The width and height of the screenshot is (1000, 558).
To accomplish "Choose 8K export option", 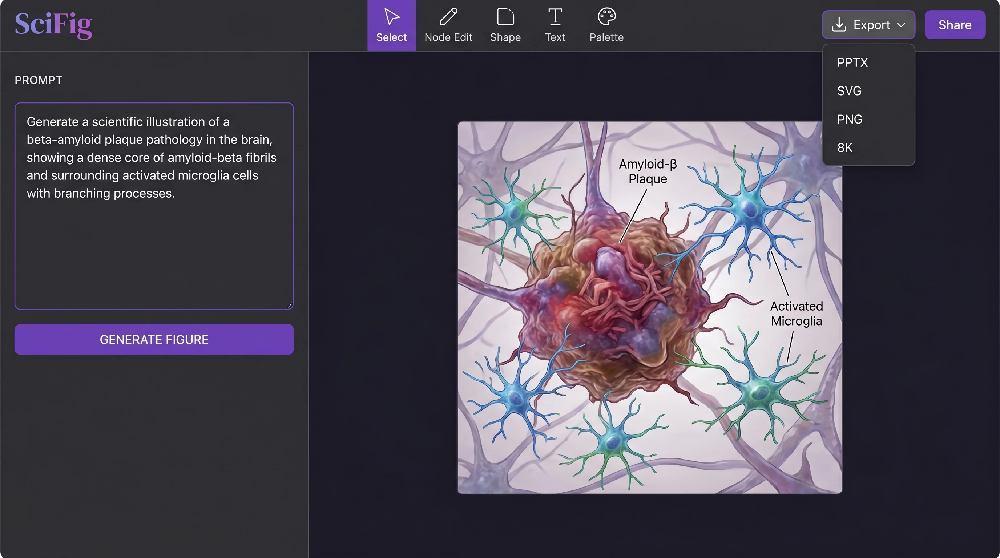I will pyautogui.click(x=868, y=147).
